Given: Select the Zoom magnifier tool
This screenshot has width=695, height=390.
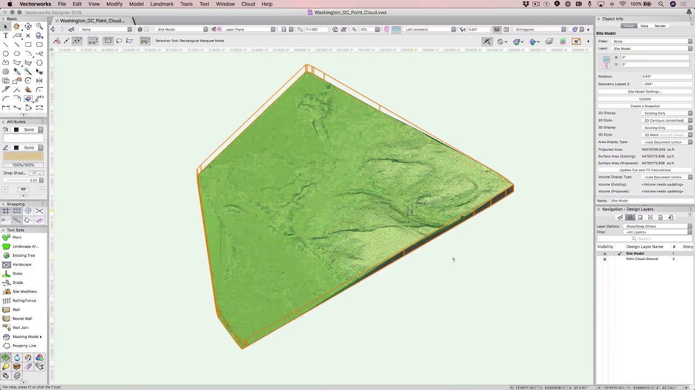Looking at the screenshot, I should (x=39, y=26).
